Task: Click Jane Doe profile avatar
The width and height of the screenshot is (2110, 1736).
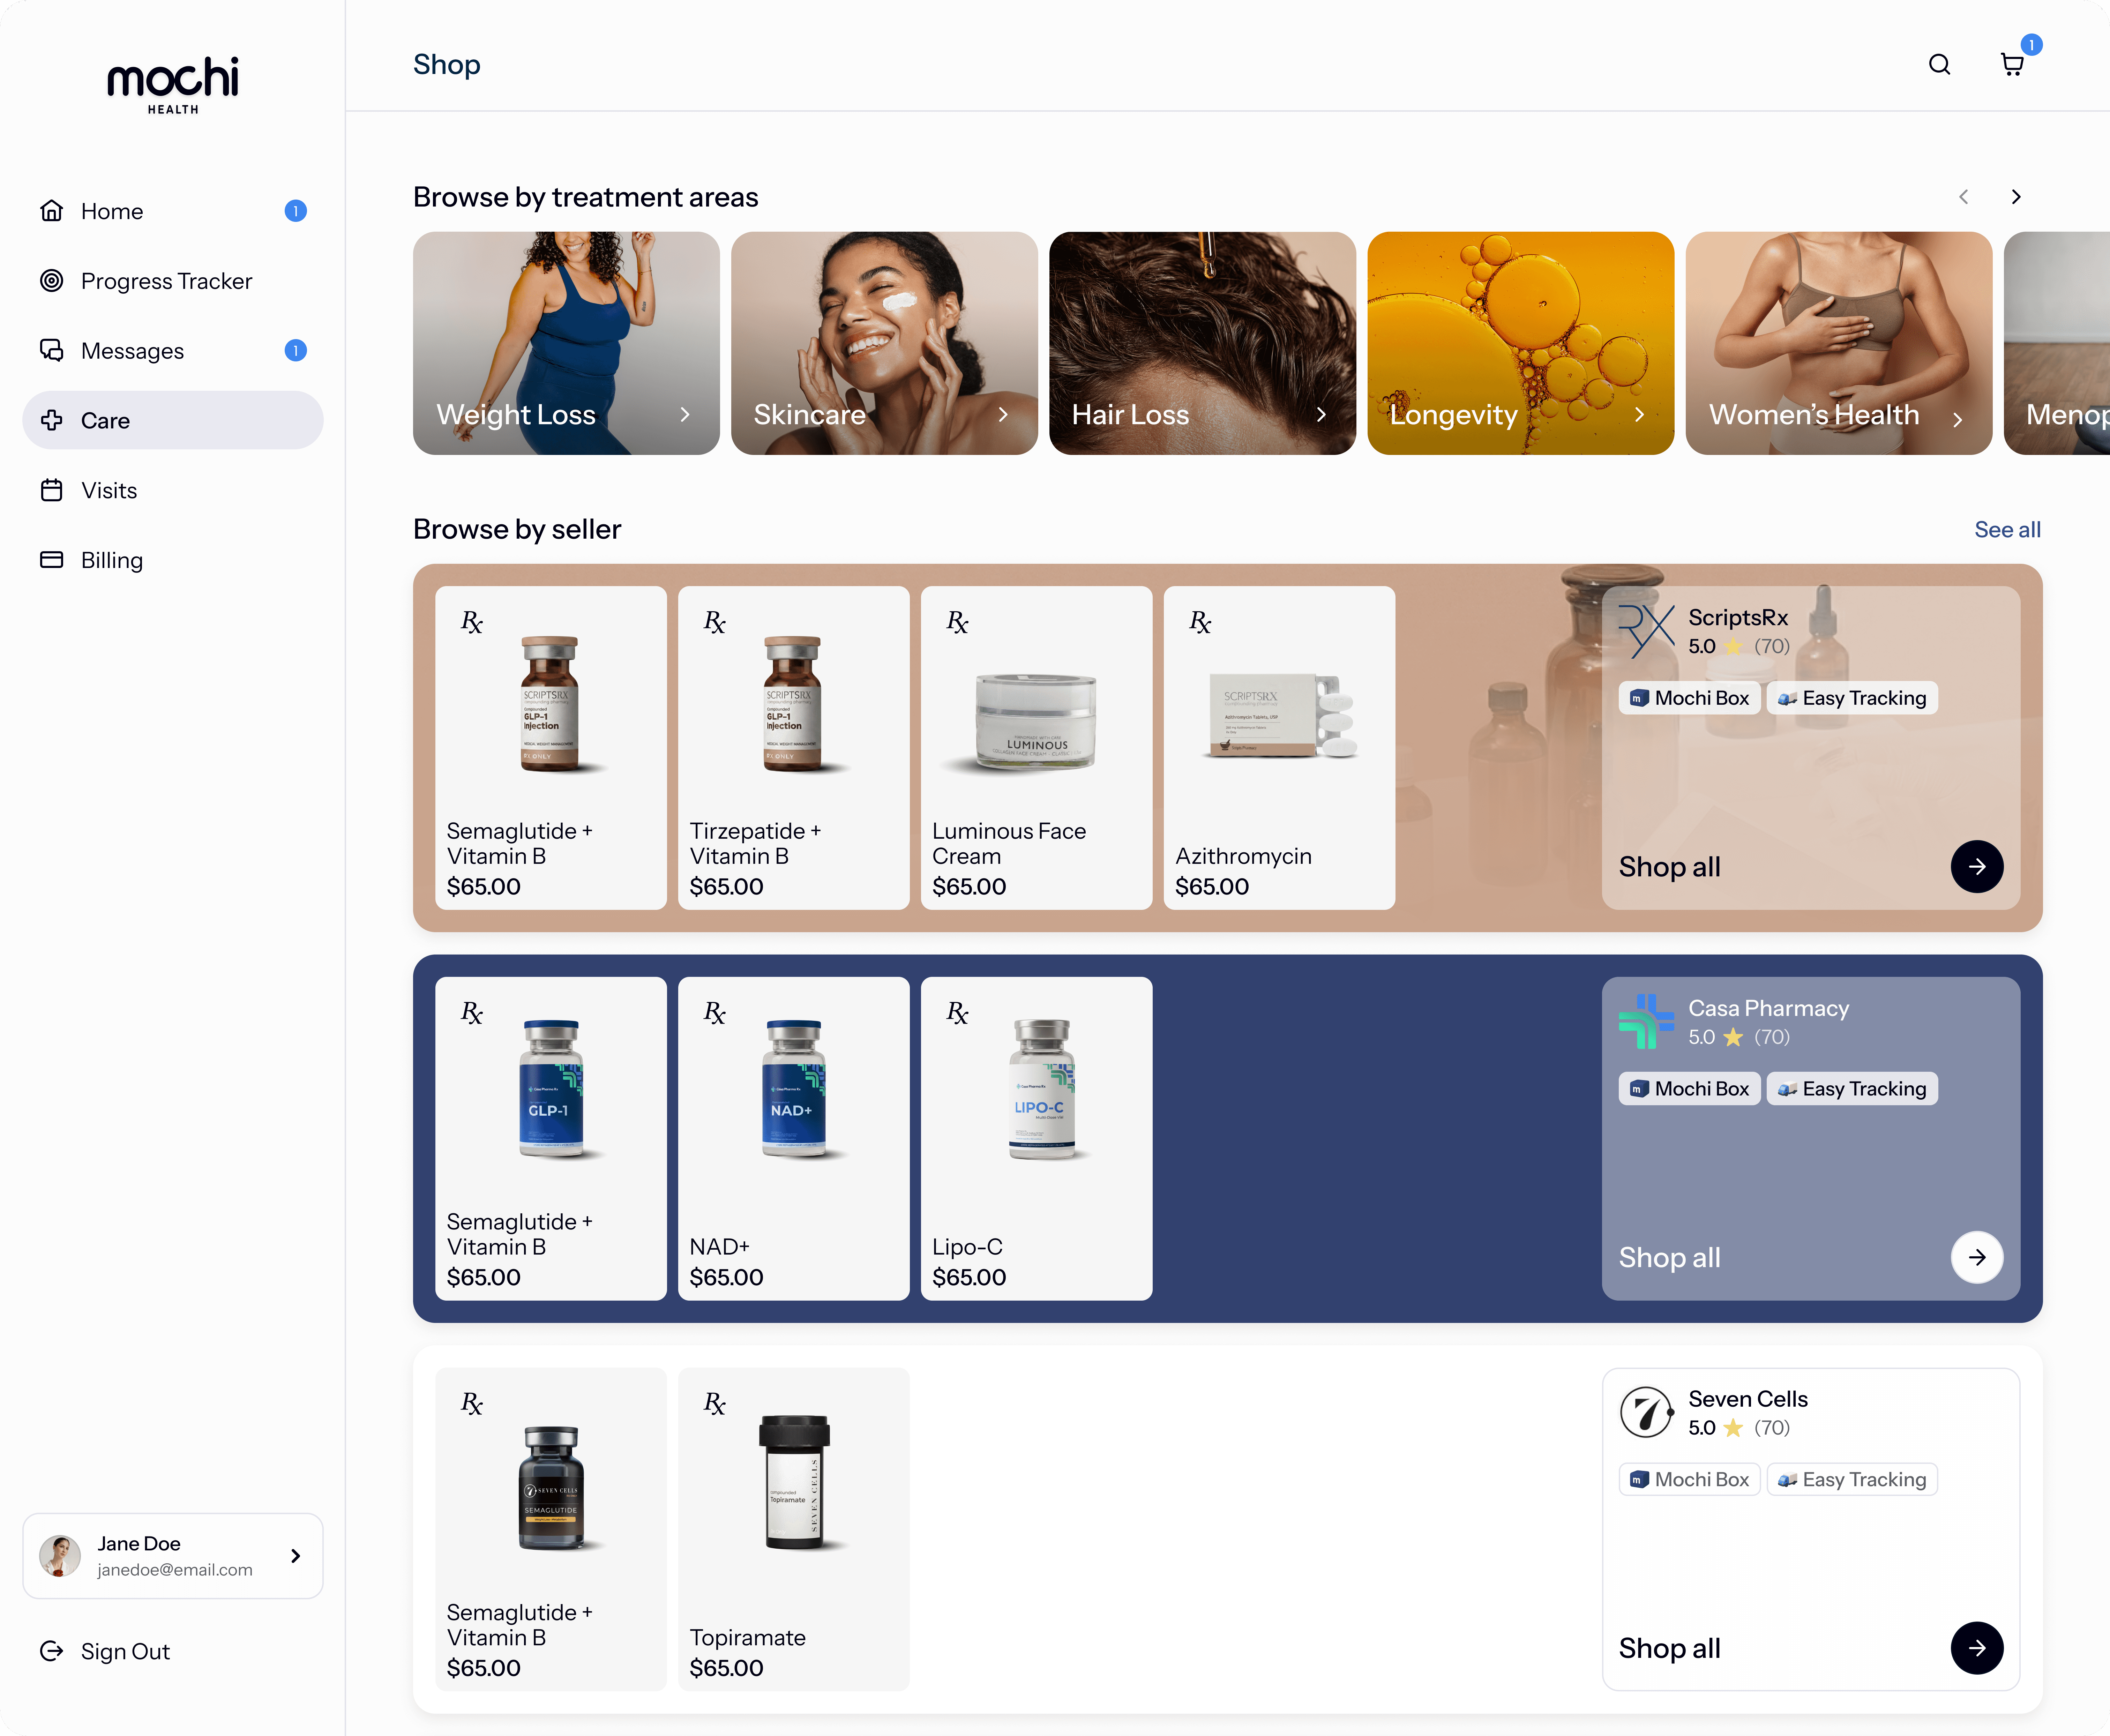Action: (x=60, y=1556)
